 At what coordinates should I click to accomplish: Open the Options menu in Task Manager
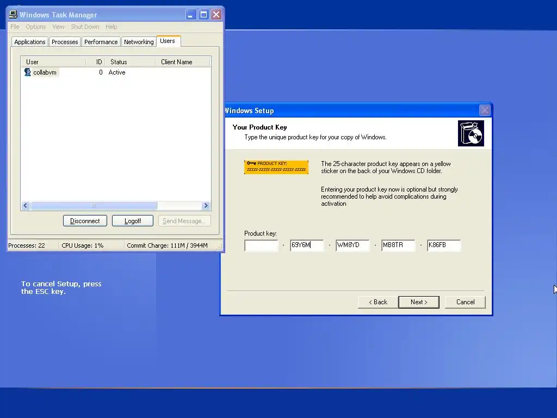click(36, 27)
